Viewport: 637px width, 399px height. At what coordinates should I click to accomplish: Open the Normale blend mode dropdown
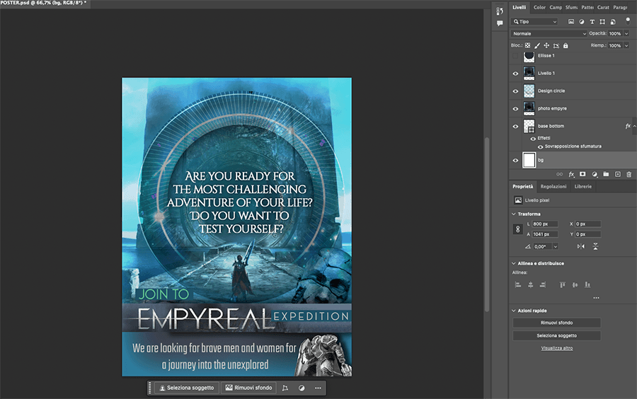click(549, 33)
